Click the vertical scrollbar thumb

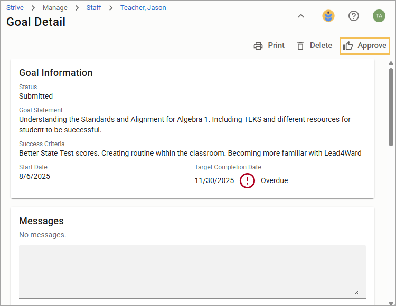[x=391, y=107]
